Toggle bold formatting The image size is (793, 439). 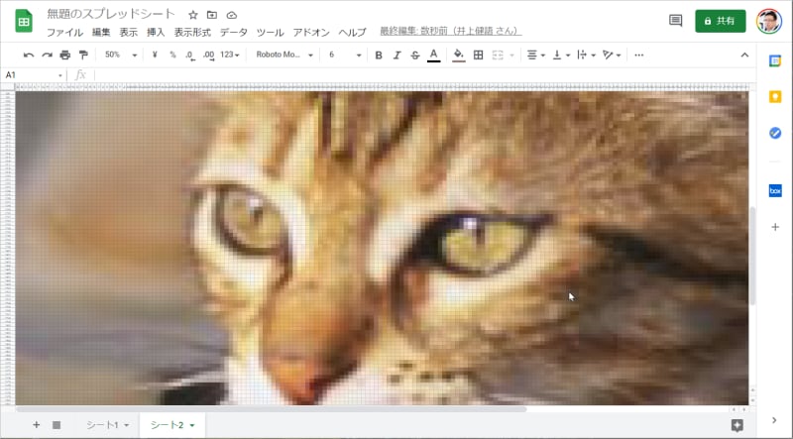(x=379, y=55)
